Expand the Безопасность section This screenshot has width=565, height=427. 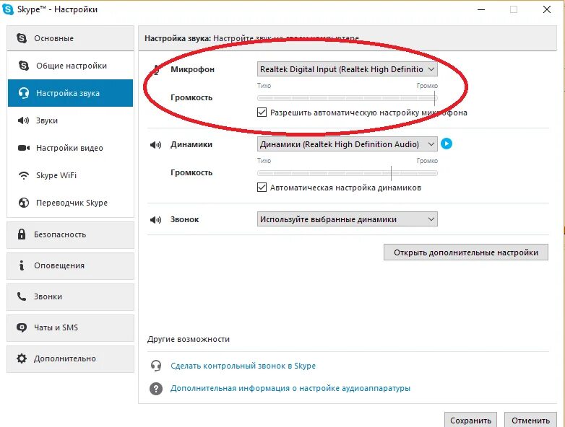(x=70, y=234)
